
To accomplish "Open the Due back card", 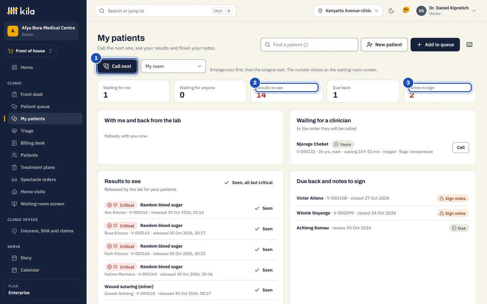I will click(363, 91).
